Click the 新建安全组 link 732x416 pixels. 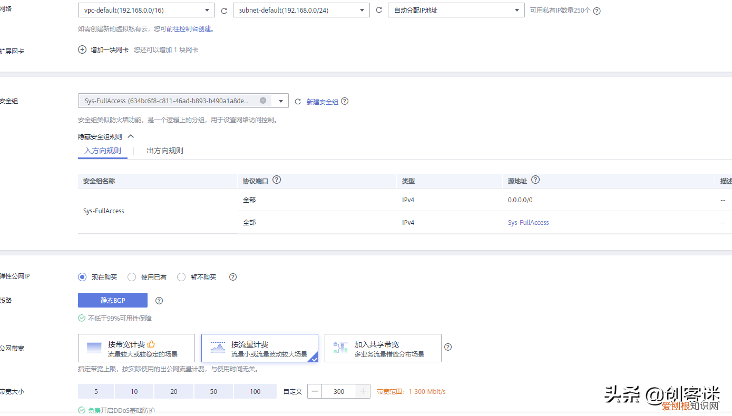pos(324,101)
